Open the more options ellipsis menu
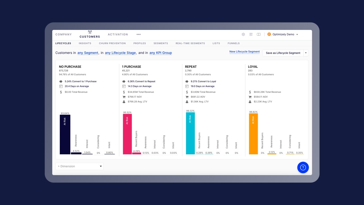Screen dimensions: 364x205 pyautogui.click(x=138, y=34)
